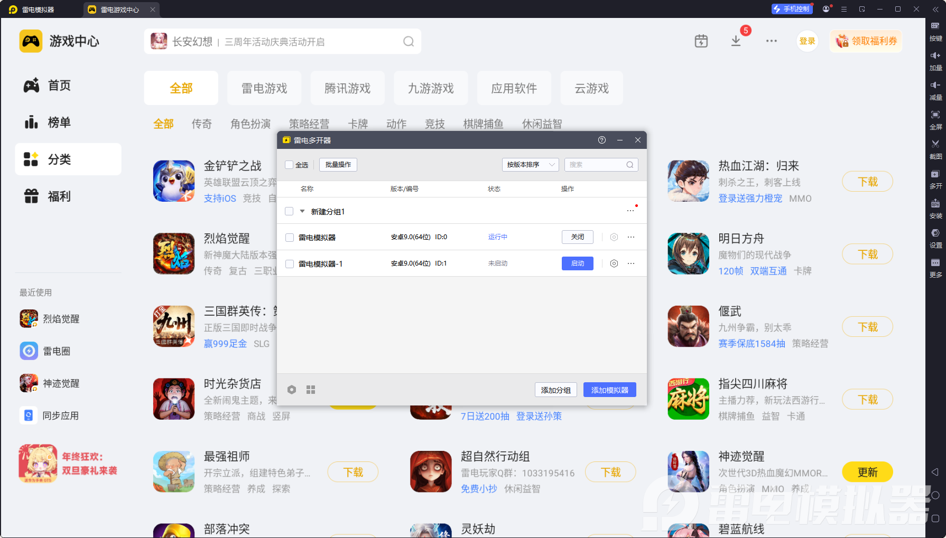Image resolution: width=946 pixels, height=538 pixels.
Task: Select the 云游戏 category tab
Action: click(592, 88)
